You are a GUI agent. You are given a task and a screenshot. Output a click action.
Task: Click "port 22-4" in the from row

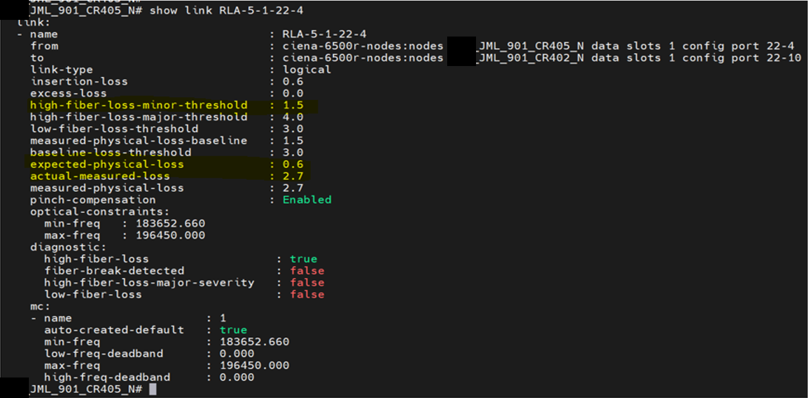click(x=763, y=46)
